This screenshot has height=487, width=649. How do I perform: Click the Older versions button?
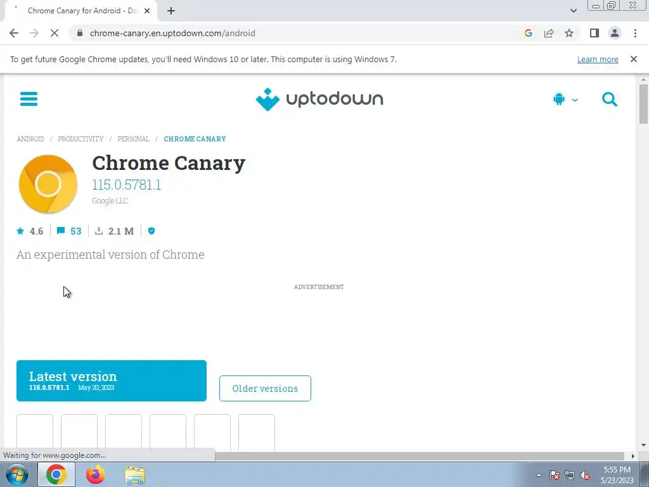(x=265, y=389)
